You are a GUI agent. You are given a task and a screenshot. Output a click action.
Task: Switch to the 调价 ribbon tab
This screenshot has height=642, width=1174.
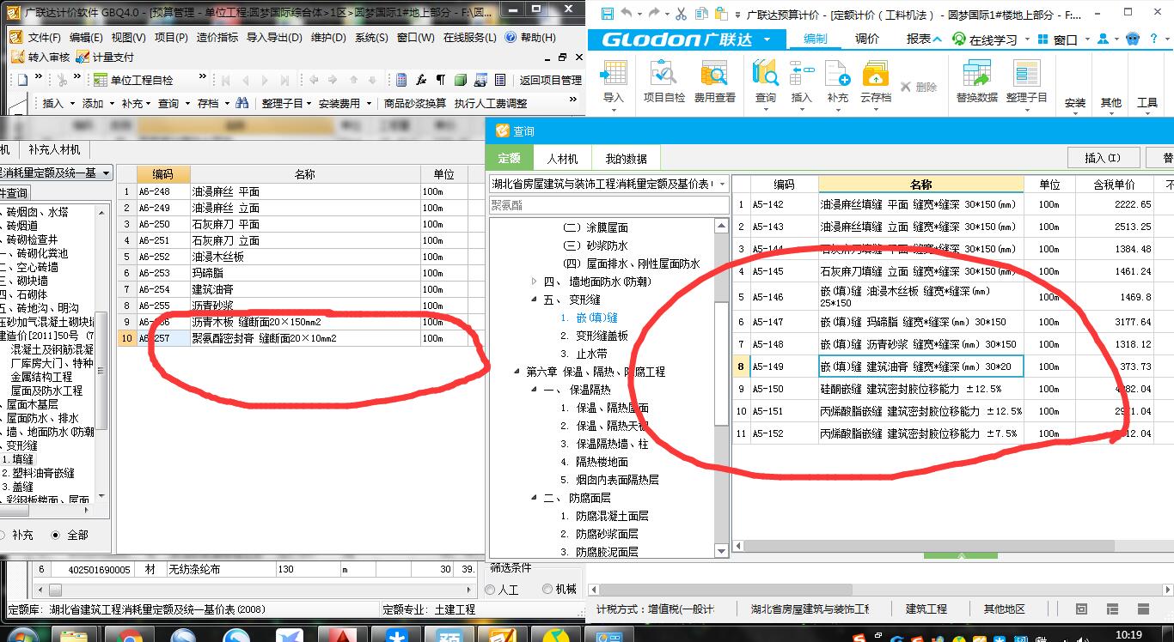pos(867,39)
